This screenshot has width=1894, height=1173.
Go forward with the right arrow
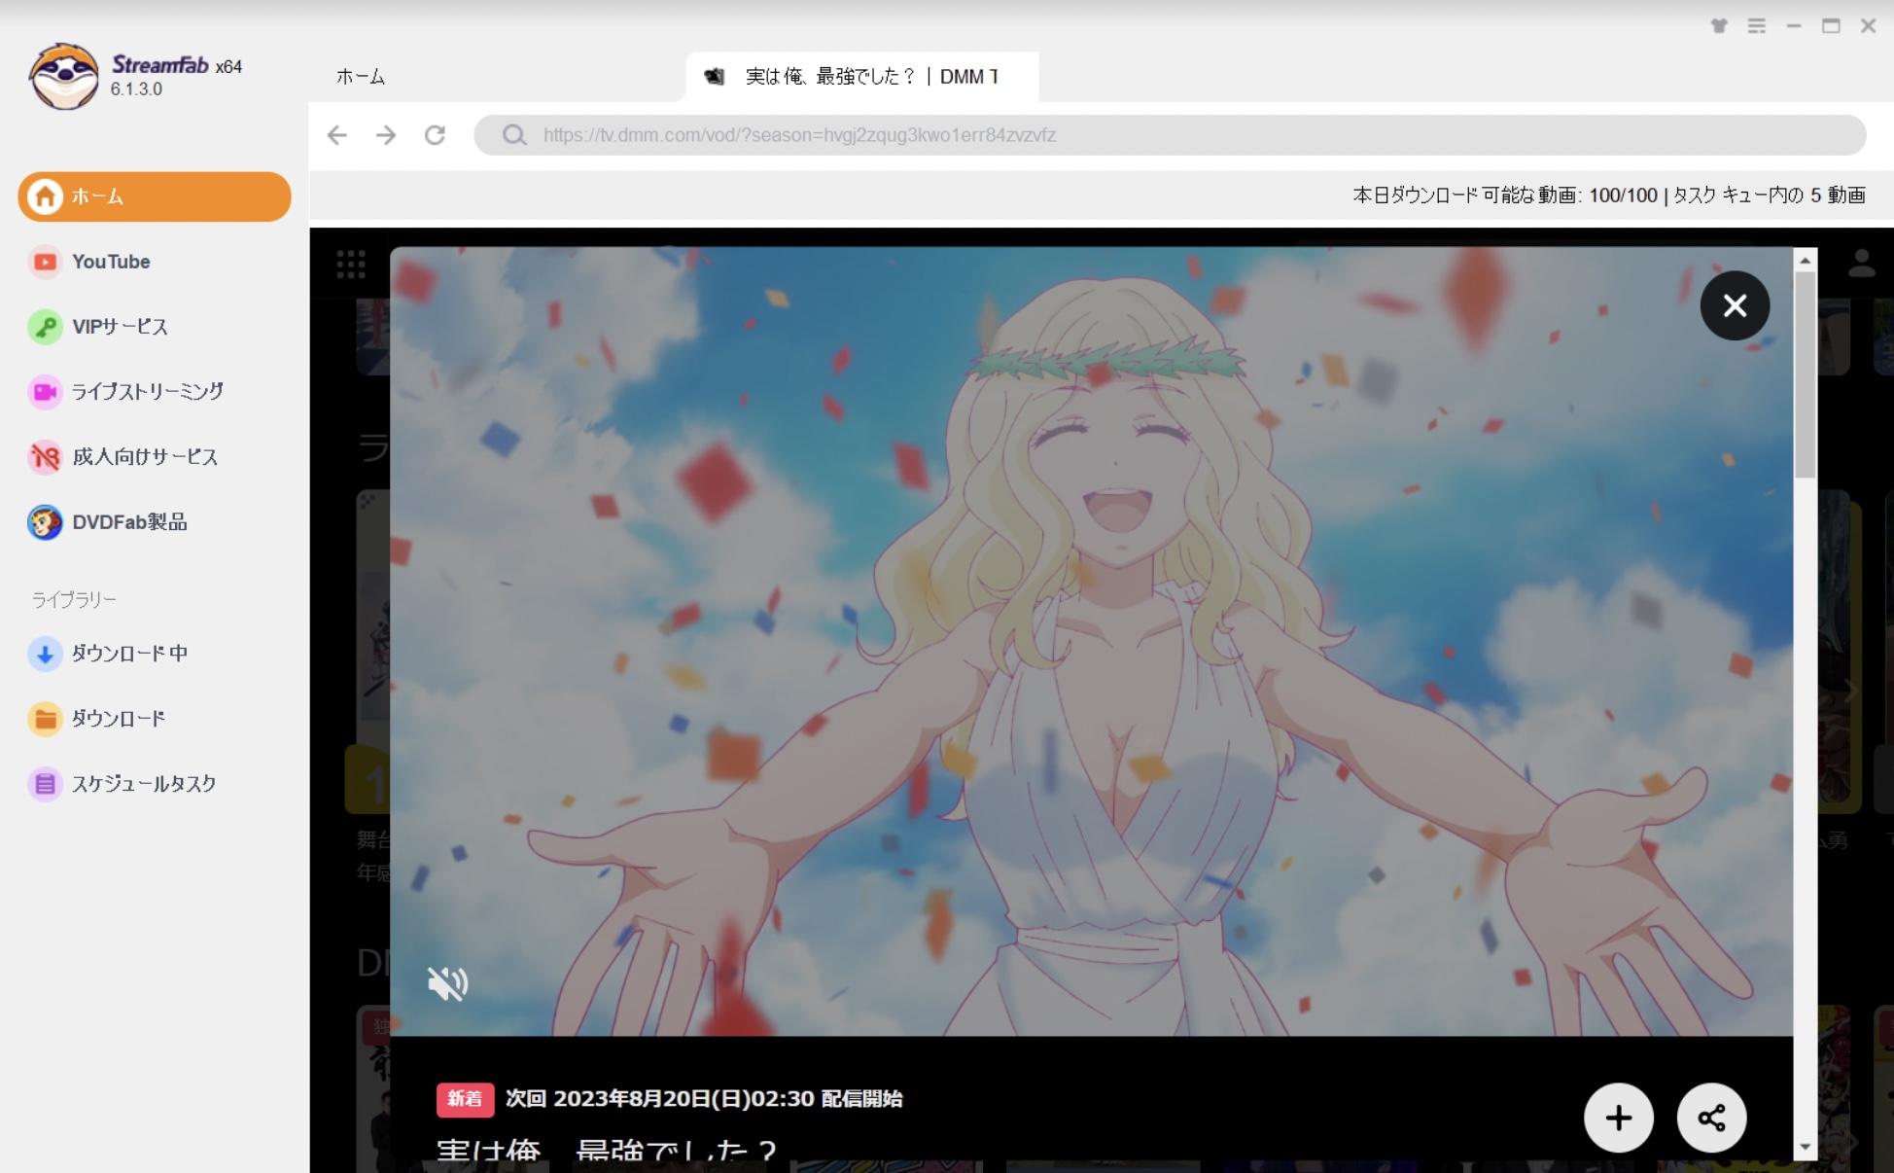[x=386, y=135]
